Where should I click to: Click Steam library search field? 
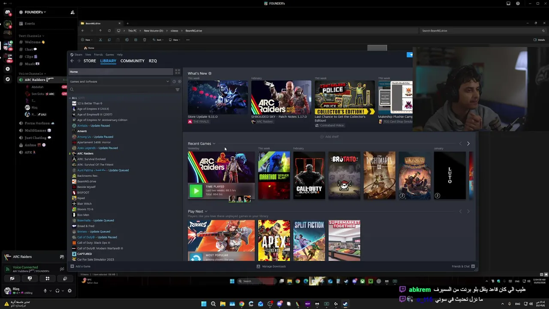coord(122,90)
